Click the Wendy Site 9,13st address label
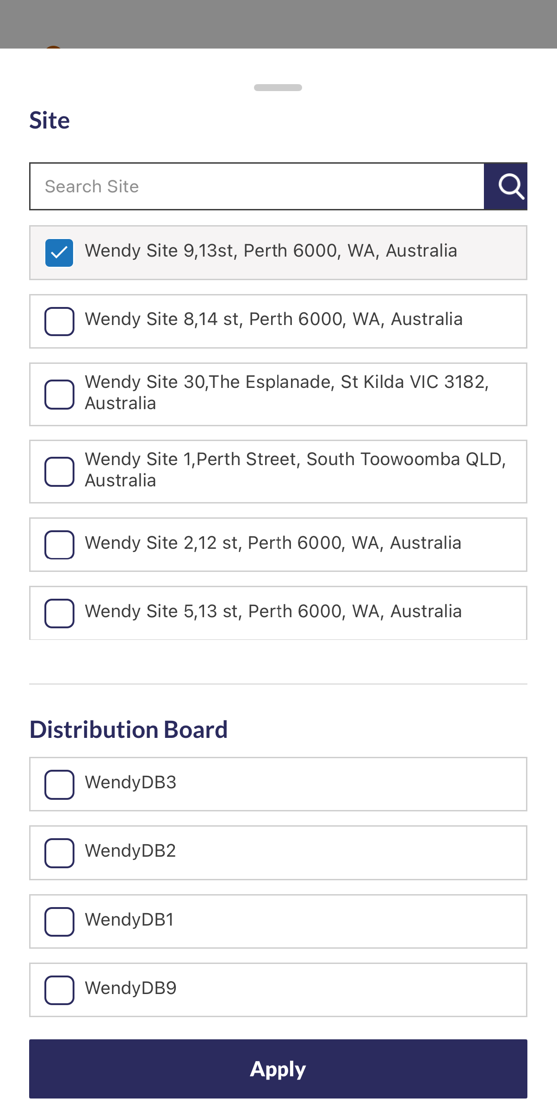The image size is (557, 1117). pyautogui.click(x=271, y=251)
